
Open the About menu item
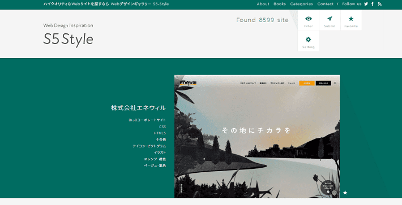263,4
